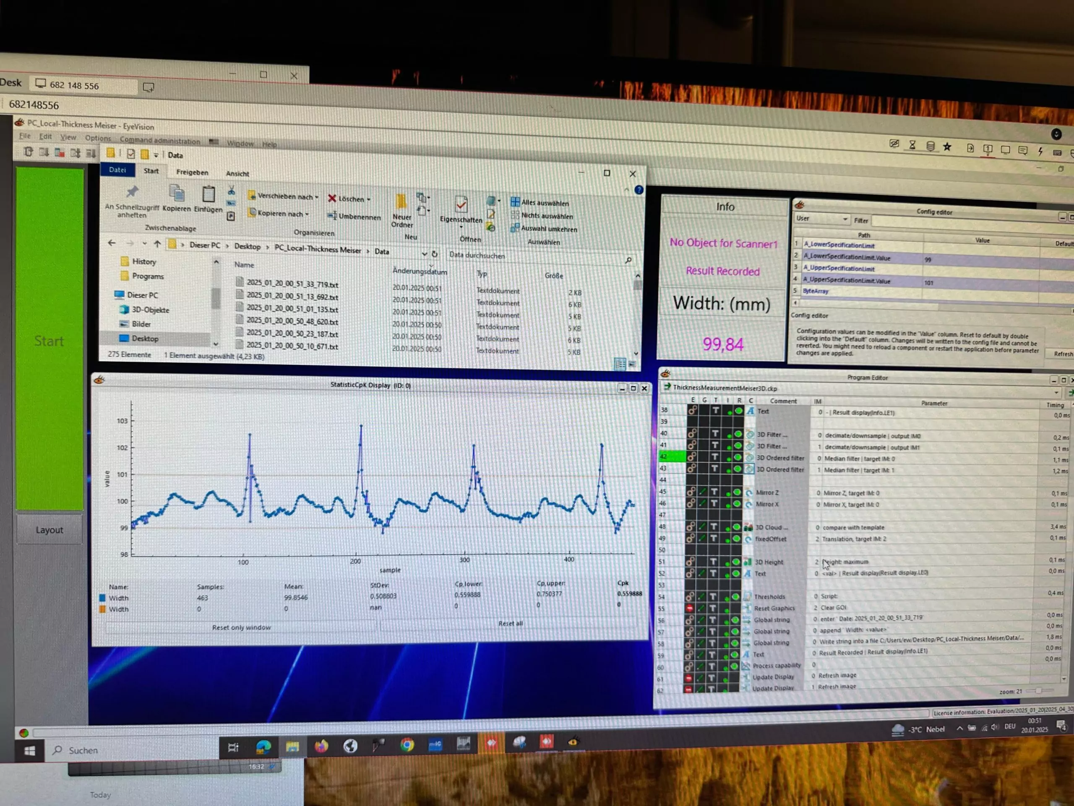Viewport: 1074px width, 806px height.
Task: Toggle the T cell in row 41
Action: click(715, 445)
